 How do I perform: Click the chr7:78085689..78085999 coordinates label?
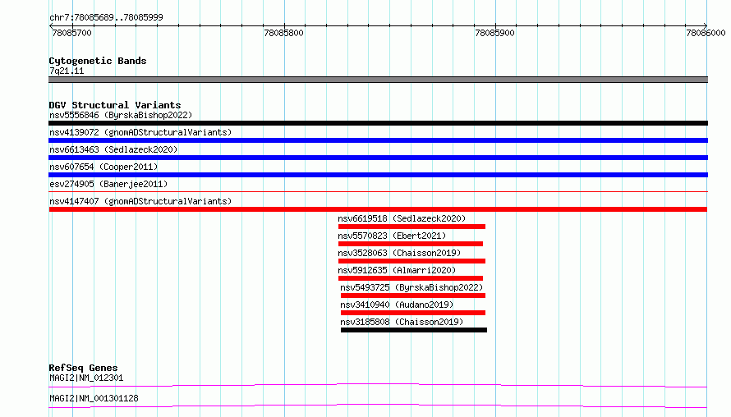point(106,17)
